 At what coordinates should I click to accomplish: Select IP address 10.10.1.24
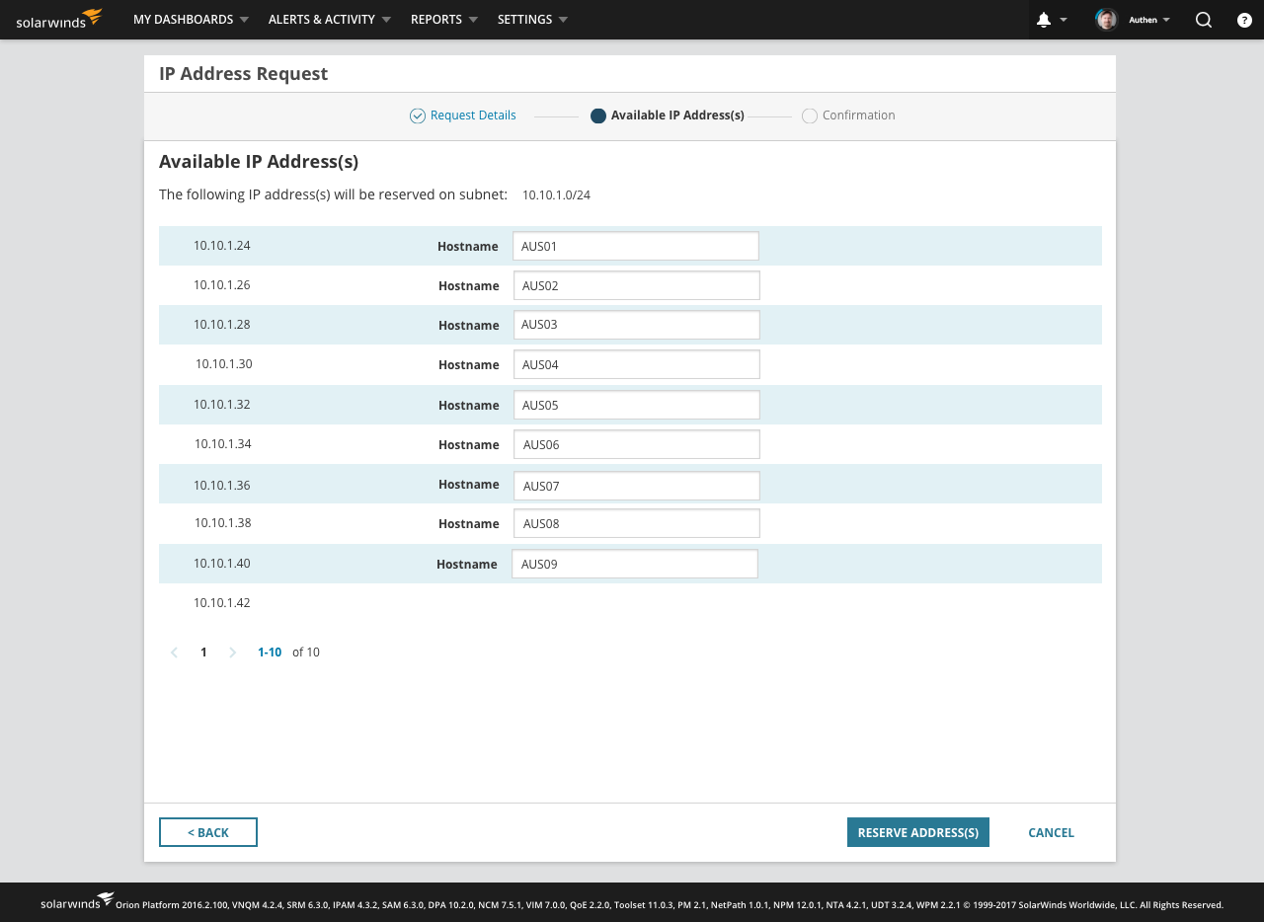tap(222, 246)
